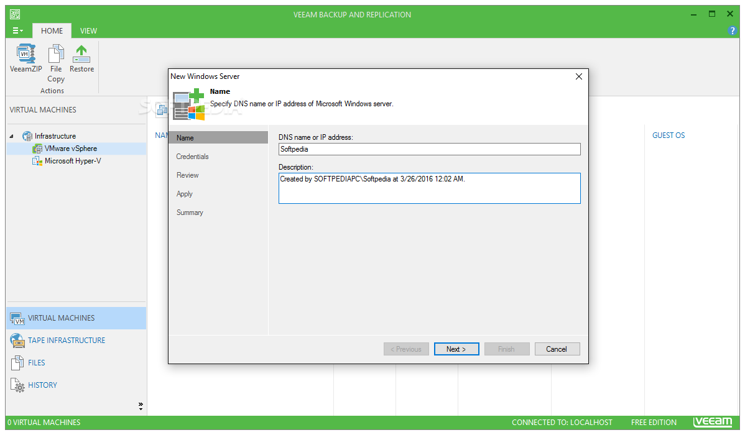745x435 pixels.
Task: Cancel the New Windows Server wizard
Action: [557, 349]
